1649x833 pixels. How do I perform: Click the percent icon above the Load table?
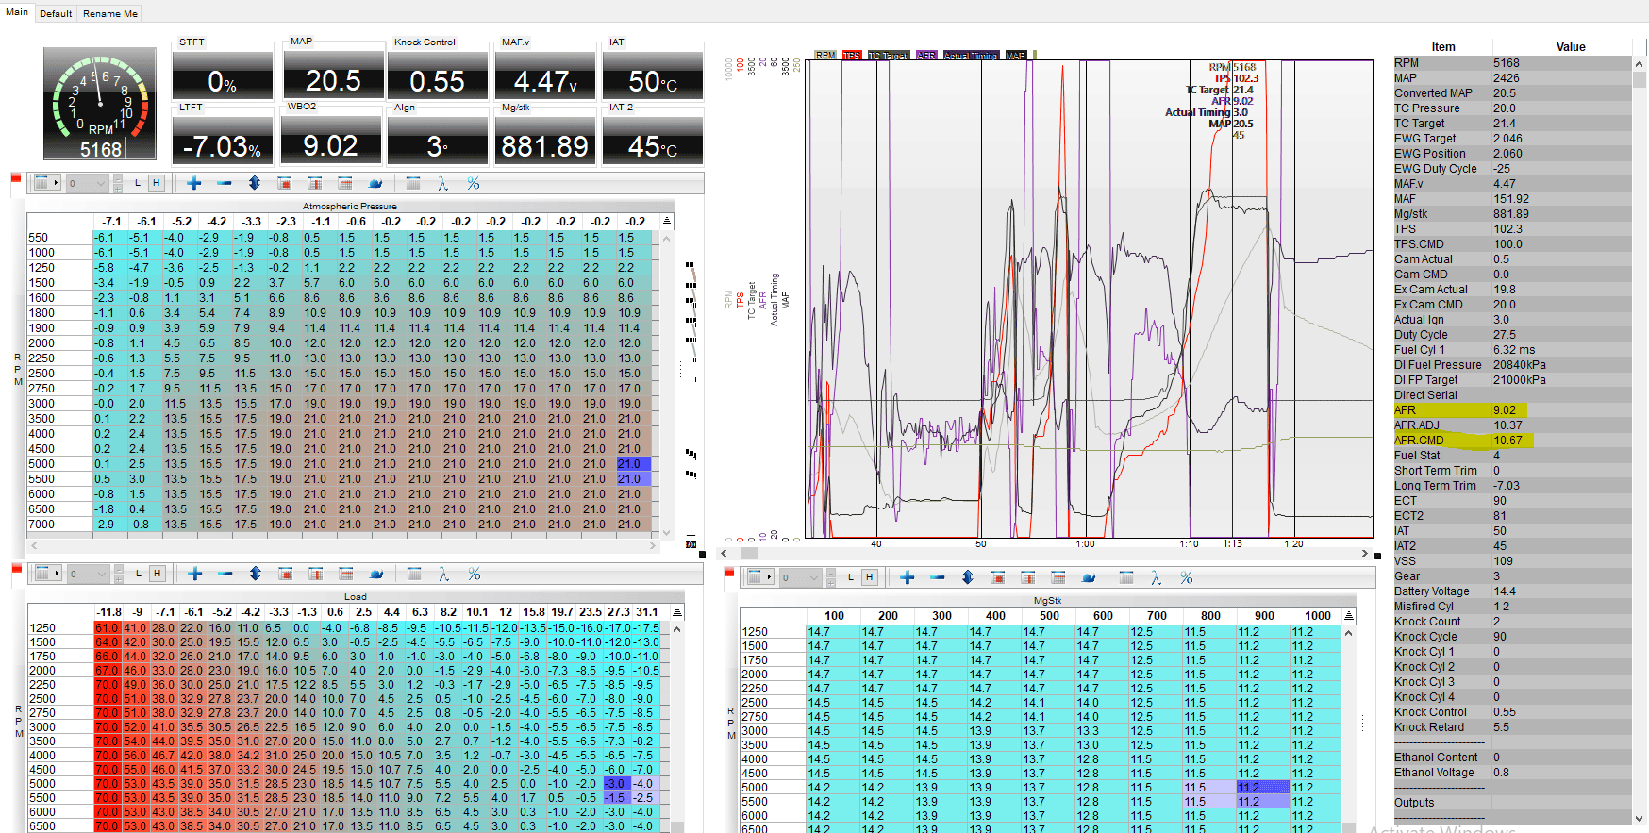pos(475,574)
